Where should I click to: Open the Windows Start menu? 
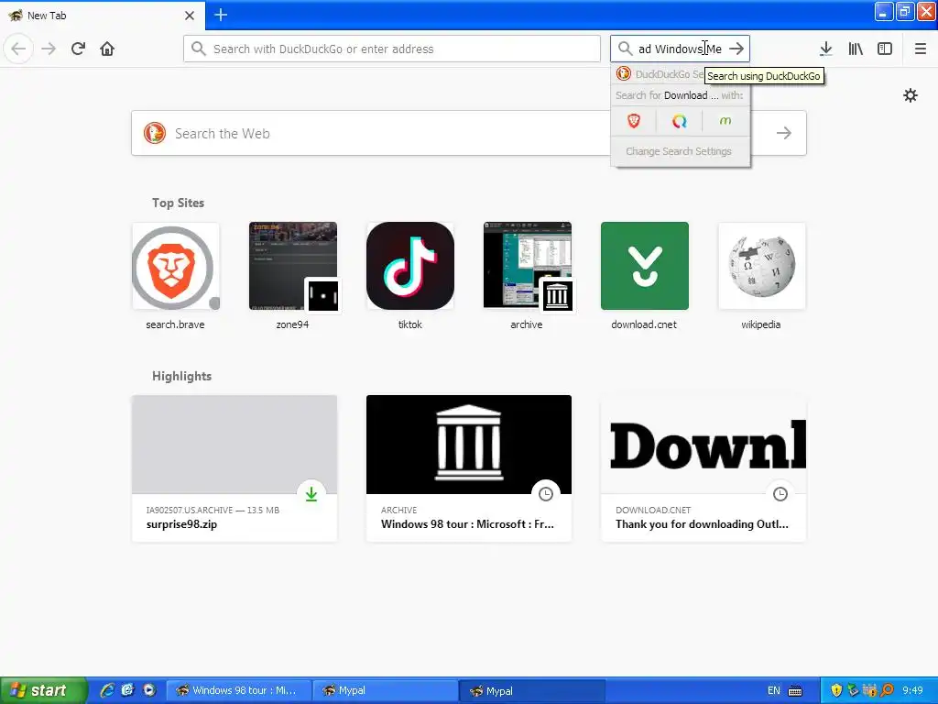pos(43,690)
